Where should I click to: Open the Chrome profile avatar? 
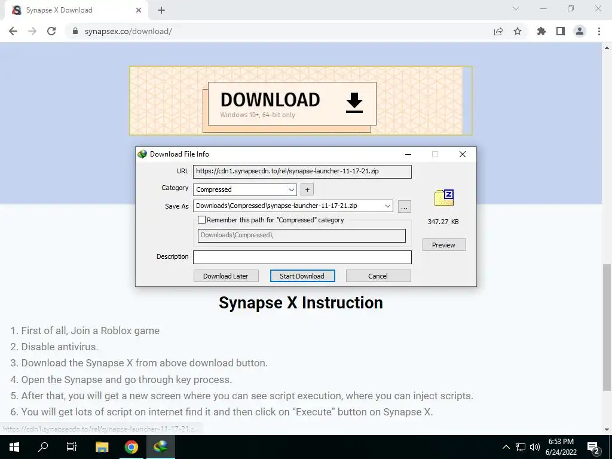[580, 31]
